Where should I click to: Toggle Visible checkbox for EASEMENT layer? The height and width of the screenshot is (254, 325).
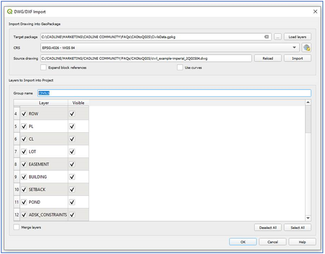[x=72, y=164]
